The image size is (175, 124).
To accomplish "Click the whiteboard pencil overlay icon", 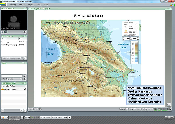I will (x=156, y=109).
